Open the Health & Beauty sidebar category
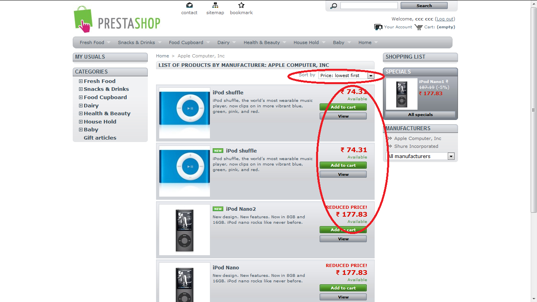The height and width of the screenshot is (302, 537). (x=107, y=114)
